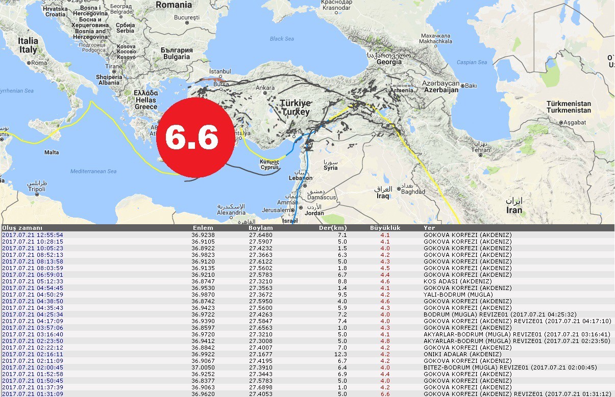
Task: Click the Bucureşti city marker in Romania
Action: coord(186,23)
